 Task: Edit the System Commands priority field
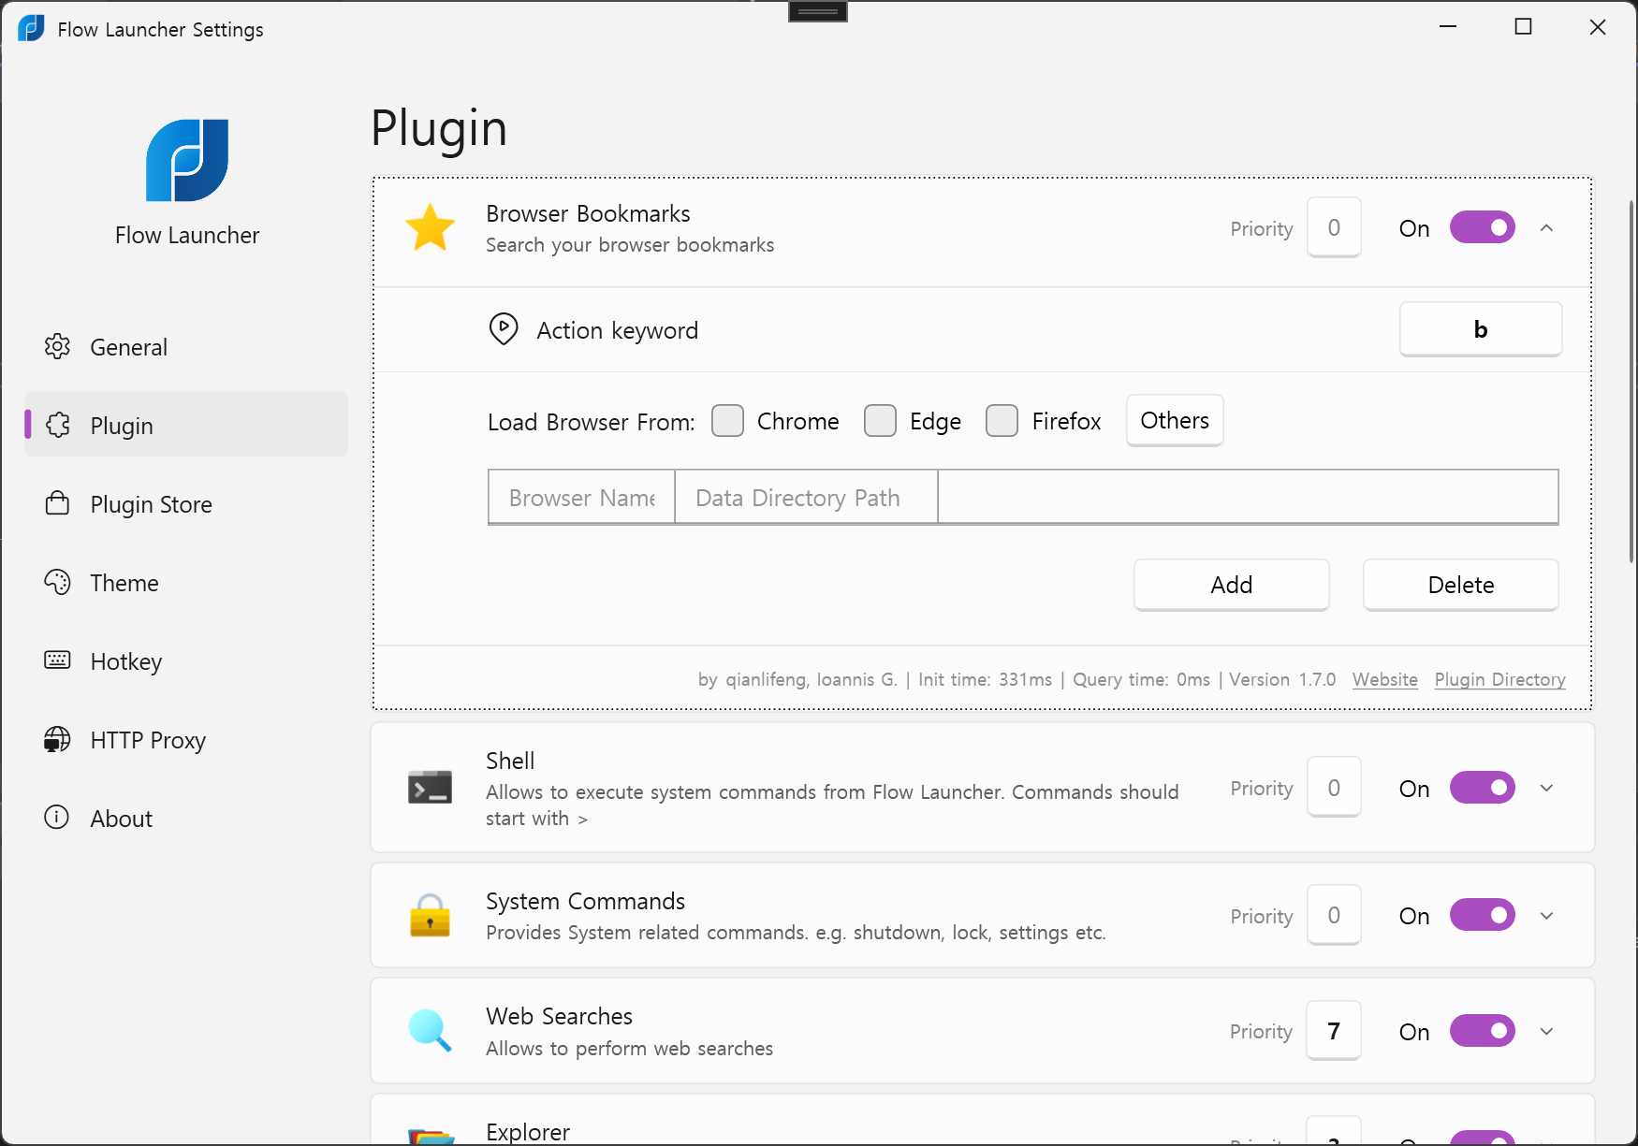pyautogui.click(x=1334, y=915)
